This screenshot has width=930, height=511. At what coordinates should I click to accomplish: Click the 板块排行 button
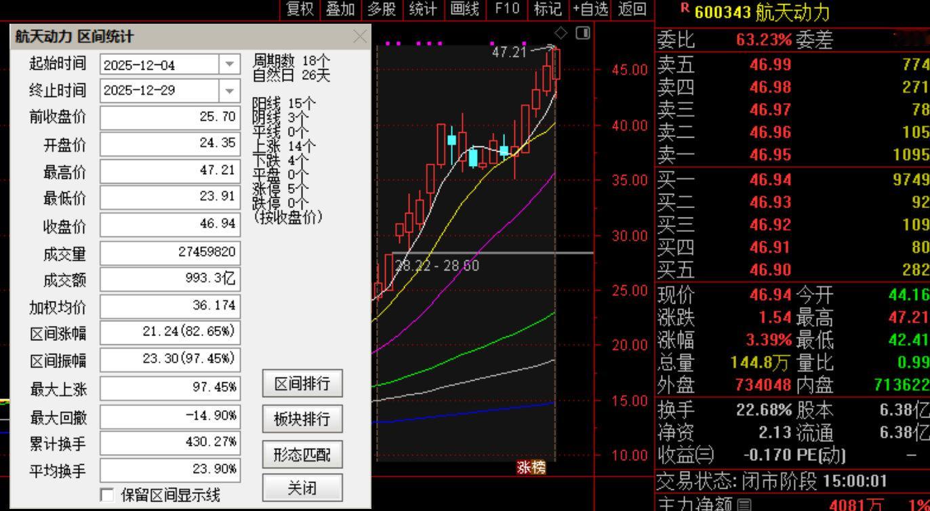click(x=302, y=419)
